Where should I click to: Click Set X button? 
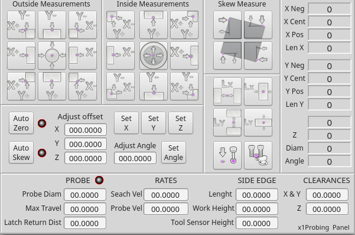(126, 123)
